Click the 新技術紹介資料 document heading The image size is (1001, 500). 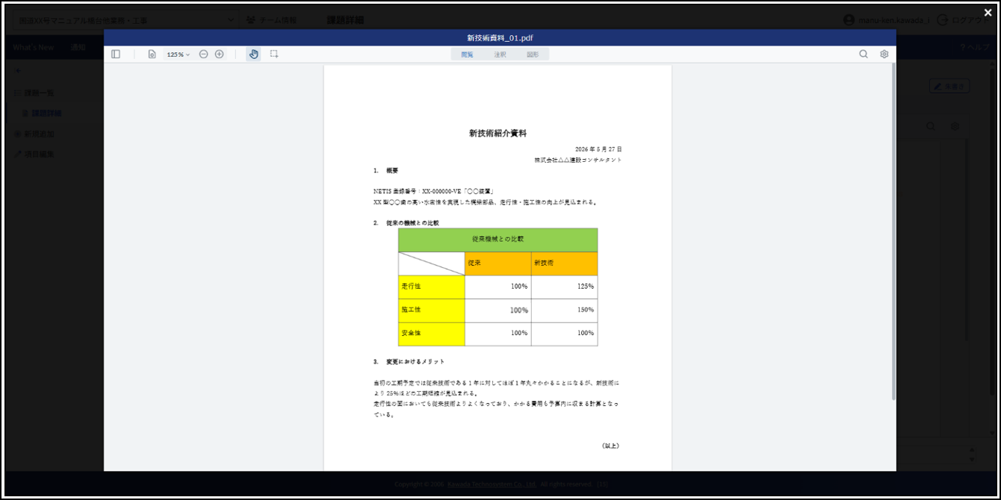coord(498,134)
